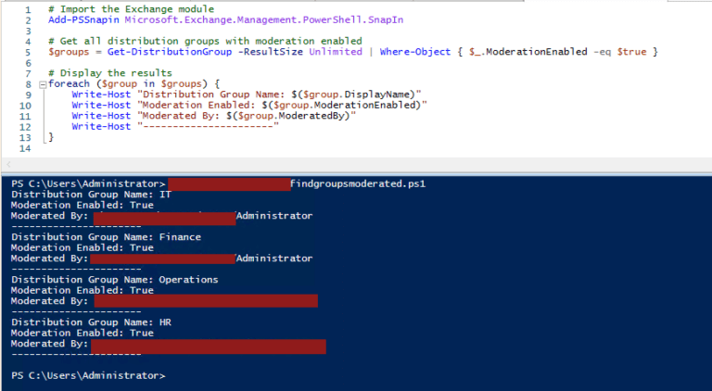Click line number 14 in the gutter
This screenshot has height=391, width=712.
tap(25, 149)
